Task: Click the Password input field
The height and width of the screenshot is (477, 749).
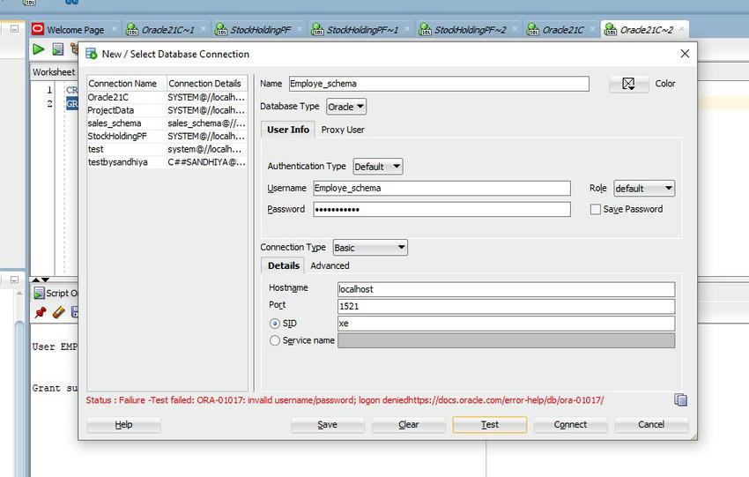Action: coord(441,209)
